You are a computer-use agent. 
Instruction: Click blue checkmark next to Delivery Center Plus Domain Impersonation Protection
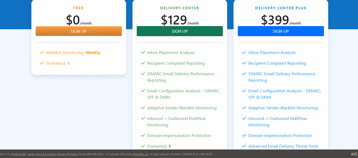tap(244, 136)
